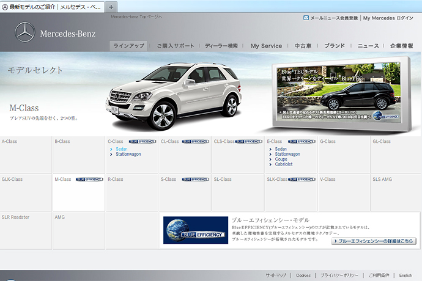Image resolution: width=422 pixels, height=281 pixels.
Task: Click Mercedes-benz Topページへ link
Action: tap(136, 16)
